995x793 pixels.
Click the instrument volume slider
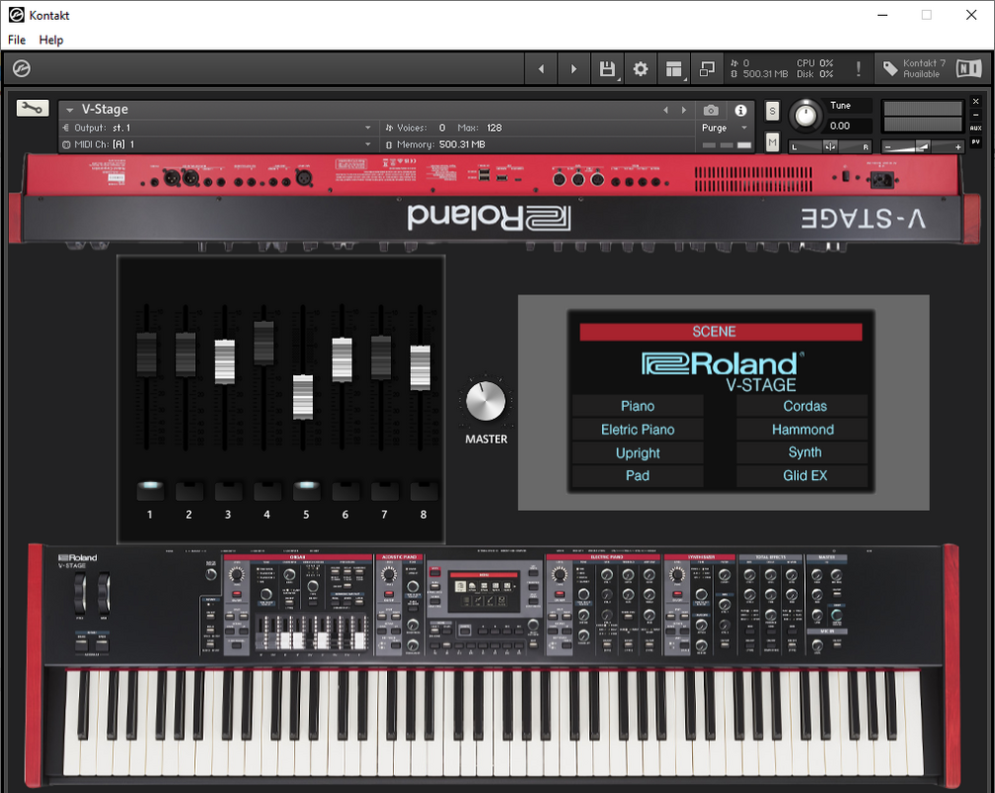pos(923,148)
